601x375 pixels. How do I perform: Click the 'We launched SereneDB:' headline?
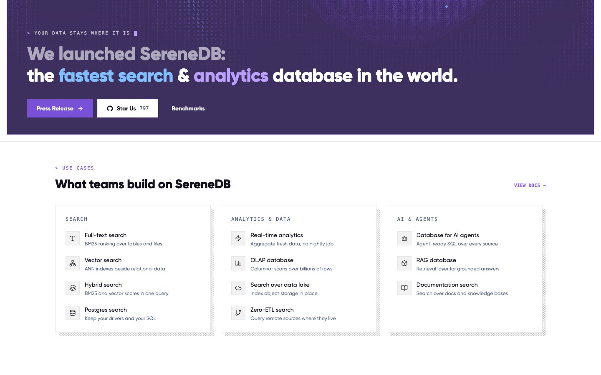[126, 54]
